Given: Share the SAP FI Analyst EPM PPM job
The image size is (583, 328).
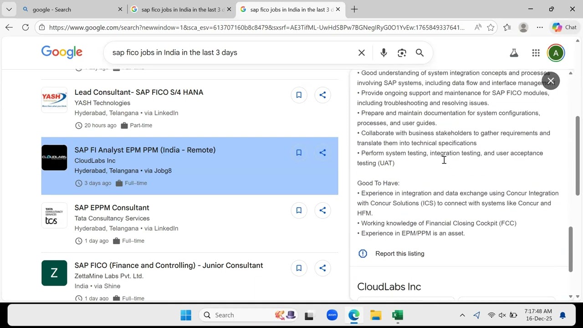Looking at the screenshot, I should (x=322, y=153).
